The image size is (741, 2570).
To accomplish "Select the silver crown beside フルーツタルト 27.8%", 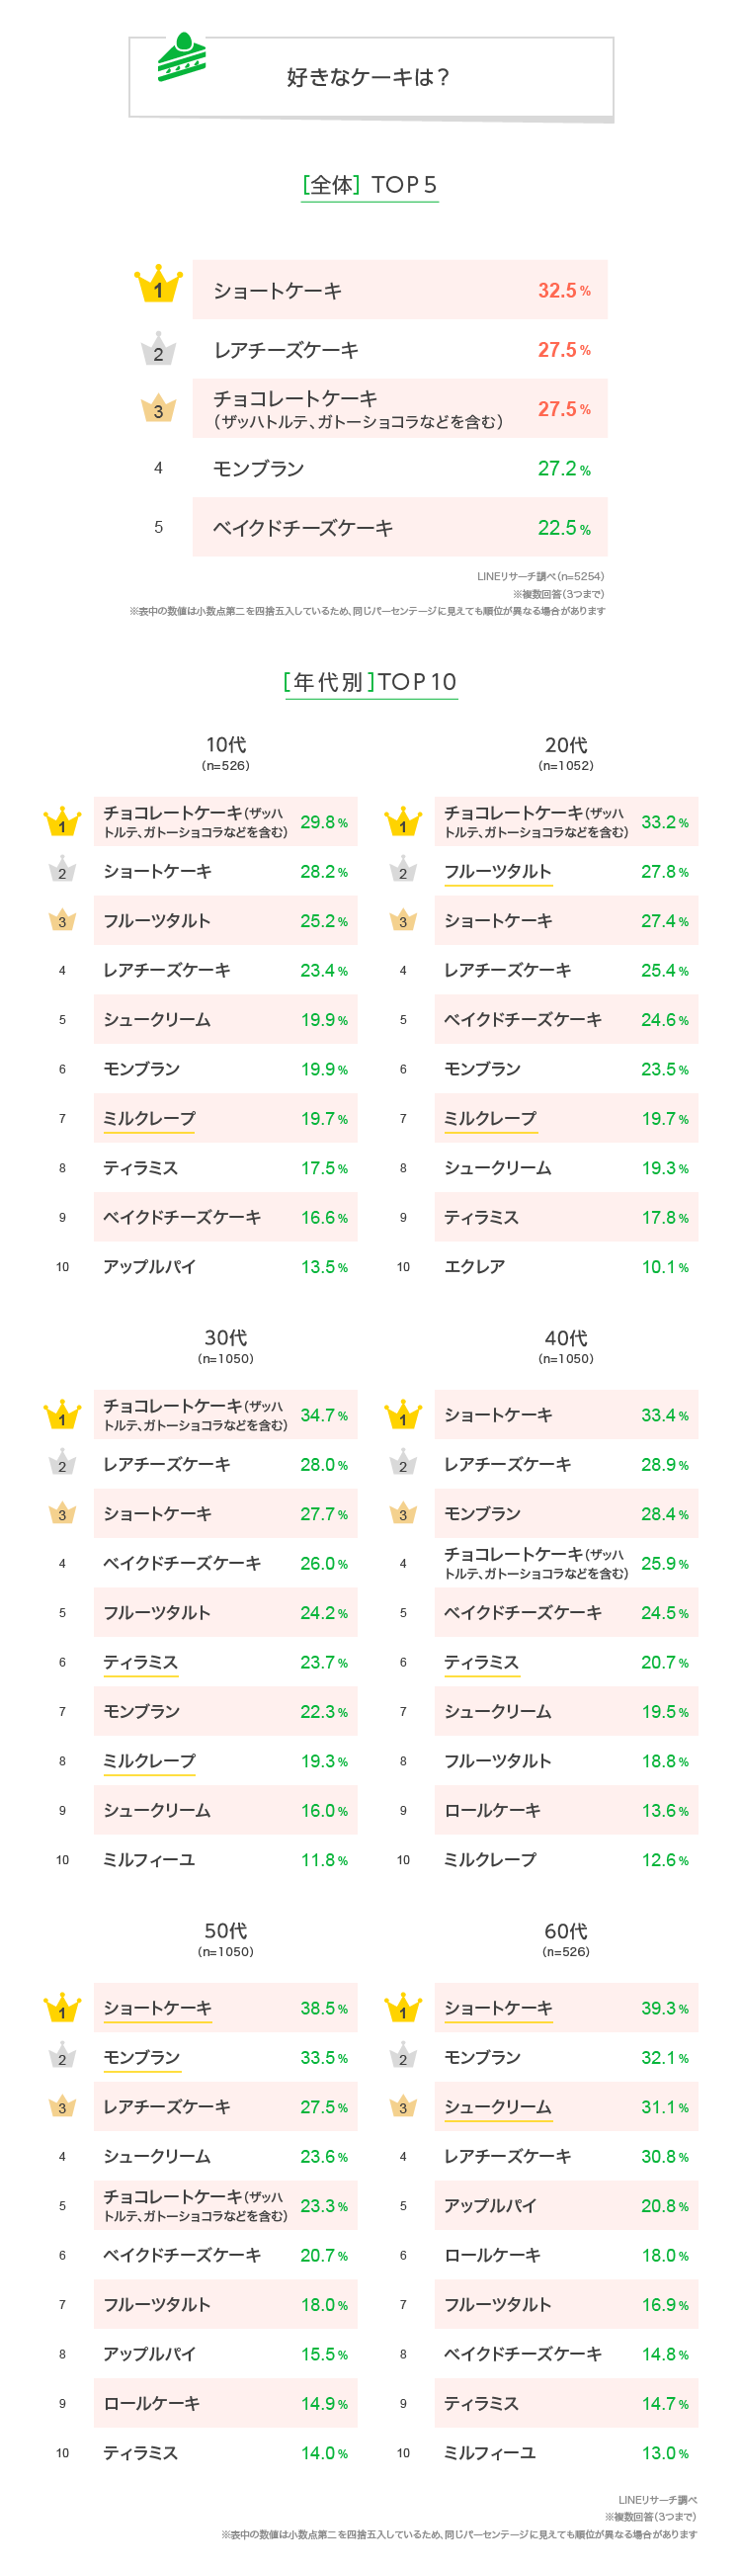I will pyautogui.click(x=403, y=870).
